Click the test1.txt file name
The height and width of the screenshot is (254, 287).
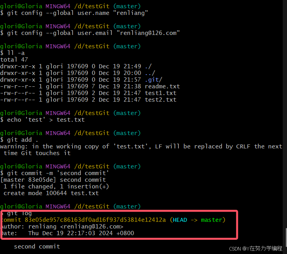pyautogui.click(x=160, y=93)
